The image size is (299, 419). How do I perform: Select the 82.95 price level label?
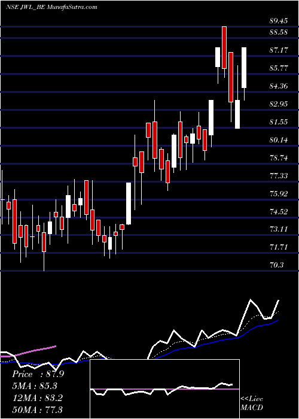pyautogui.click(x=279, y=104)
